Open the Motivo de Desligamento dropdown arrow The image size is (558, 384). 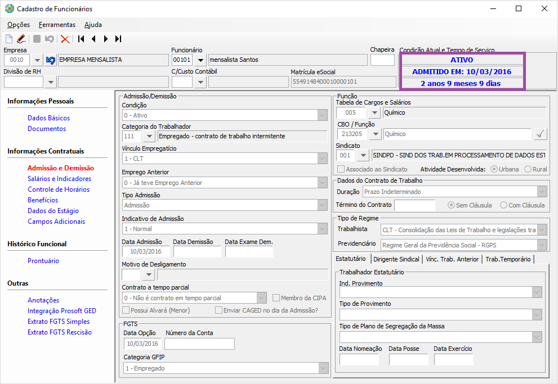click(149, 274)
